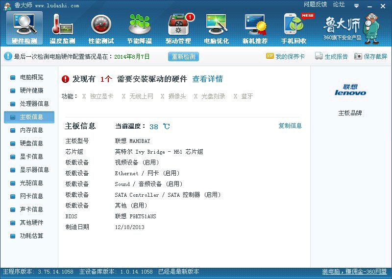Click the 2014年8月7日 detection date
392x279 pixels.
(x=132, y=56)
